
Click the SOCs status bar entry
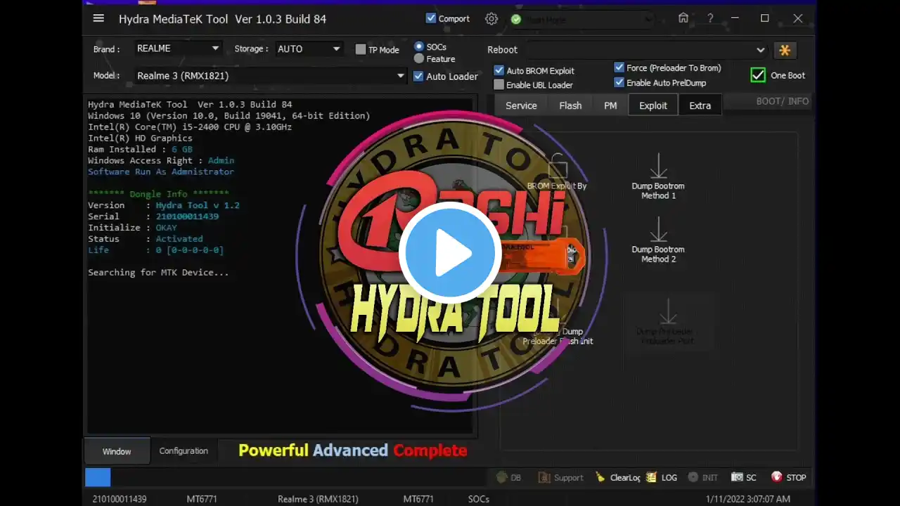tap(478, 499)
